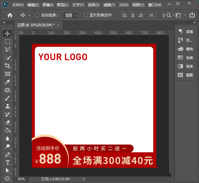This screenshot has height=183, width=199.
Task: Click YOUR LOGO text on canvas
Action: [x=63, y=57]
